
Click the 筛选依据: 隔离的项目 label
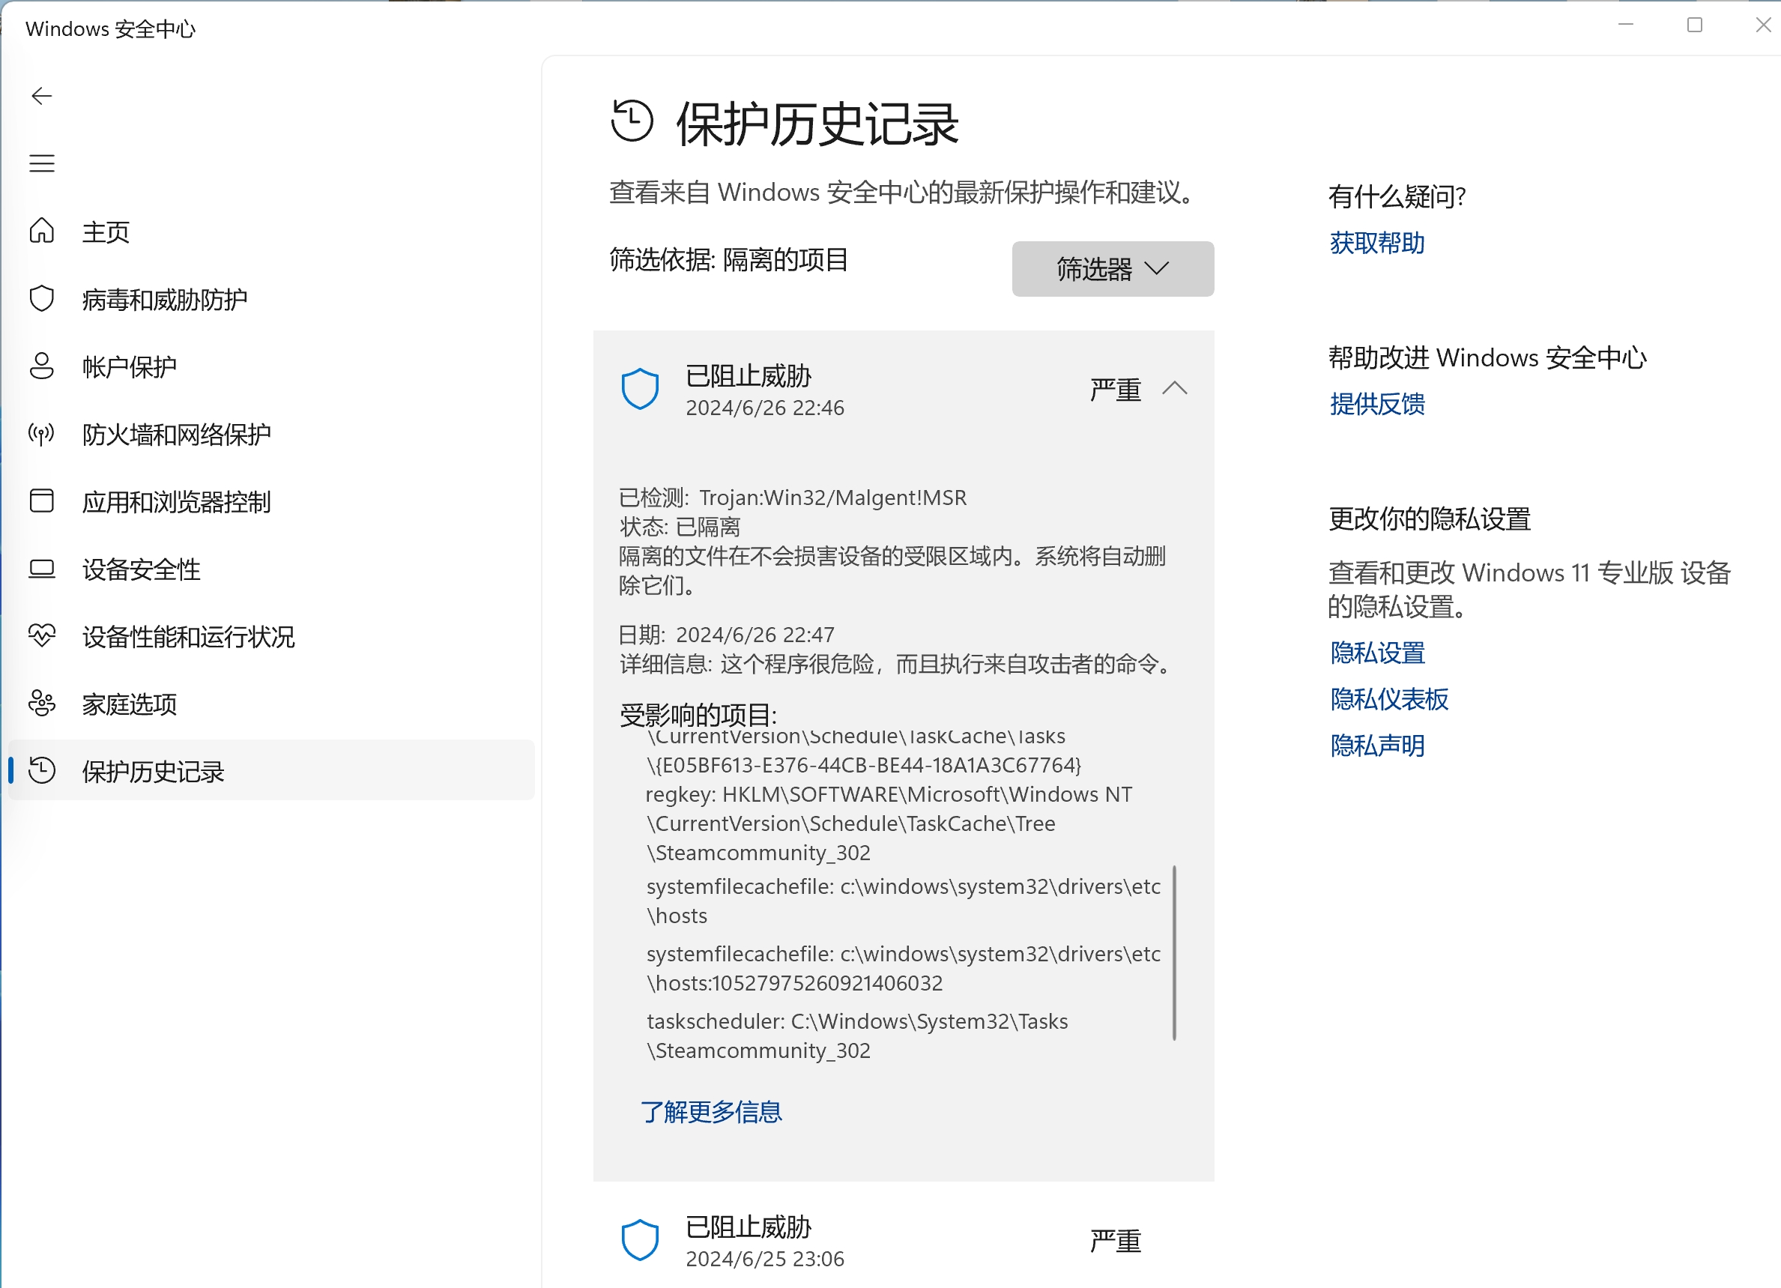pos(730,259)
